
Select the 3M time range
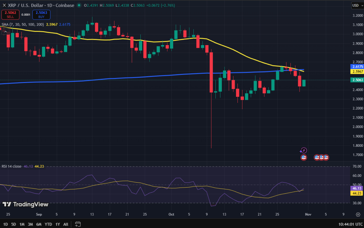coord(30,224)
